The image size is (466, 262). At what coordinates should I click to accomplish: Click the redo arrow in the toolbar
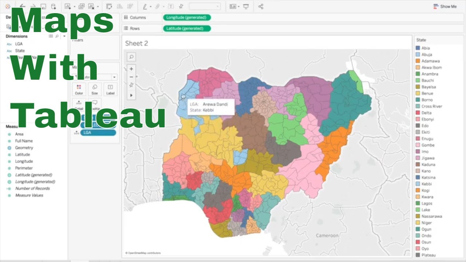pyautogui.click(x=33, y=7)
